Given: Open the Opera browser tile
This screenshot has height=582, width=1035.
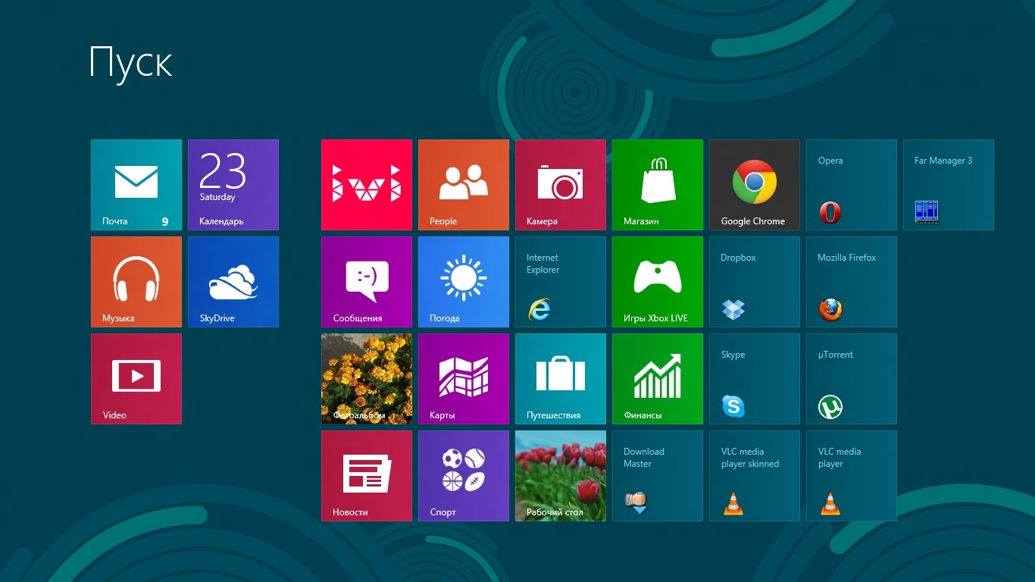Looking at the screenshot, I should (851, 184).
